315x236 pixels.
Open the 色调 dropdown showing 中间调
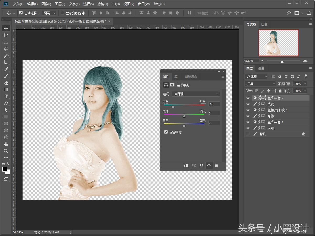pyautogui.click(x=196, y=94)
